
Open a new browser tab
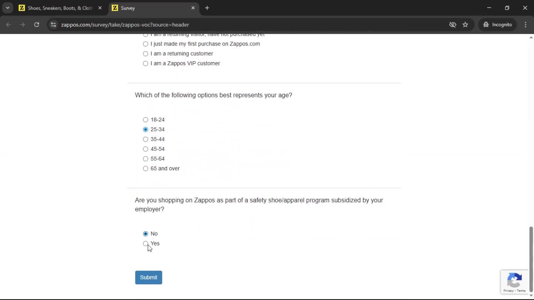(x=207, y=8)
